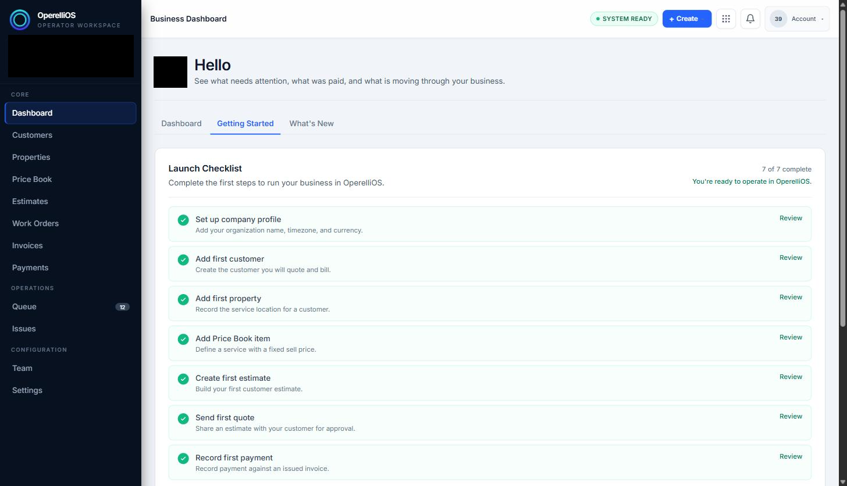Open the What's New tab
This screenshot has height=486, width=847.
(311, 123)
